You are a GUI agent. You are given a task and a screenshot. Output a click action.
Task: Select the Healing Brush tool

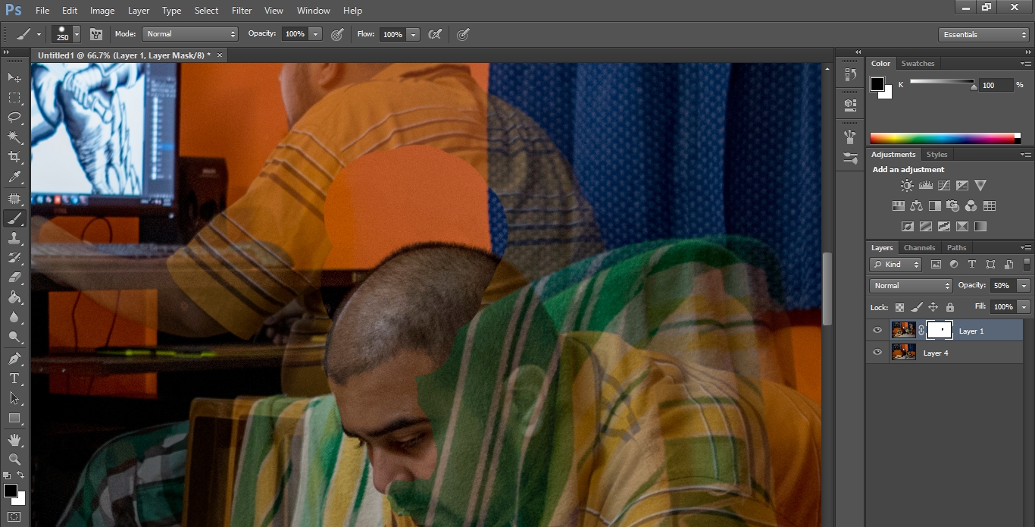[14, 199]
